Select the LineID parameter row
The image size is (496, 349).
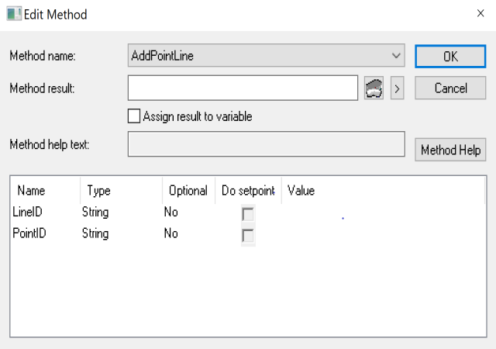click(248, 213)
